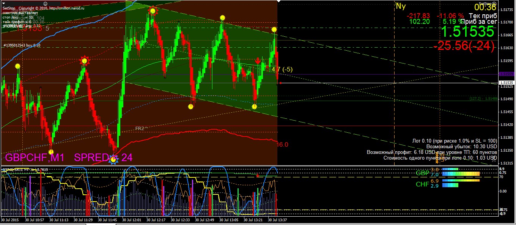Viewport: 516px width, 225px height.
Task: Click the green 102.20 value
Action: tap(420, 22)
